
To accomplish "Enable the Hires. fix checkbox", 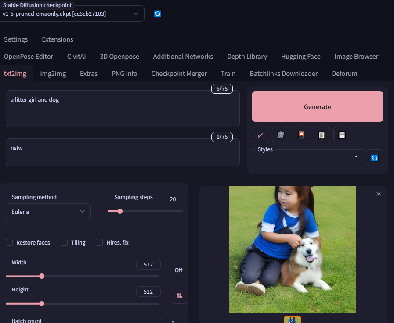I will click(x=99, y=242).
